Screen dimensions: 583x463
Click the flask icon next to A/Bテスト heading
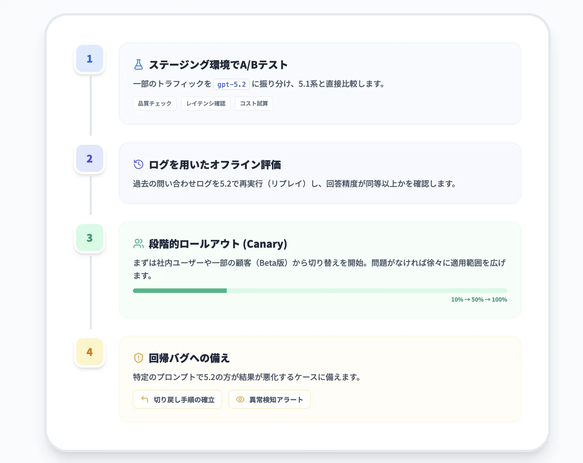click(139, 64)
